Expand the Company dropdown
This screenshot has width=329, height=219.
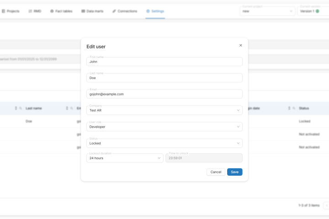164,110
